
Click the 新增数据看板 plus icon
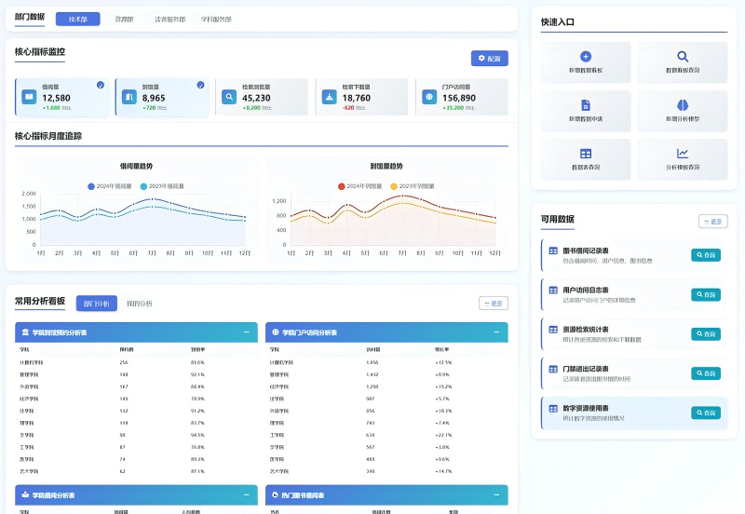586,57
